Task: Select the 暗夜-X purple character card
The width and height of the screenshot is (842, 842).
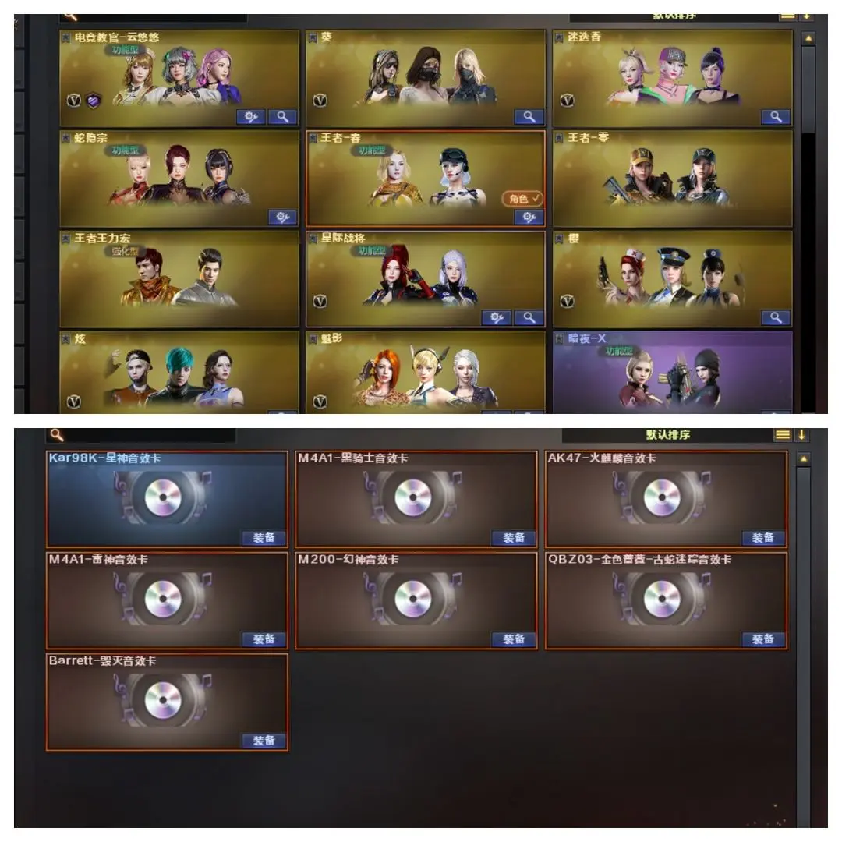Action: (673, 372)
